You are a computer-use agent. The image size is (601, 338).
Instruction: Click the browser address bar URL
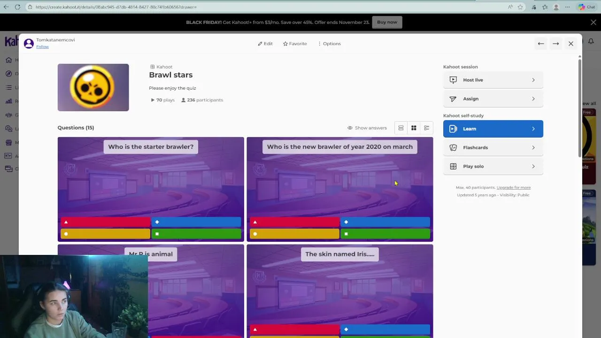coord(116,7)
